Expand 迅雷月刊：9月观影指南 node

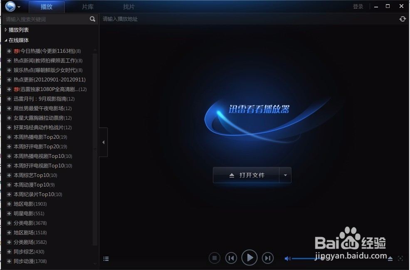tap(9, 99)
